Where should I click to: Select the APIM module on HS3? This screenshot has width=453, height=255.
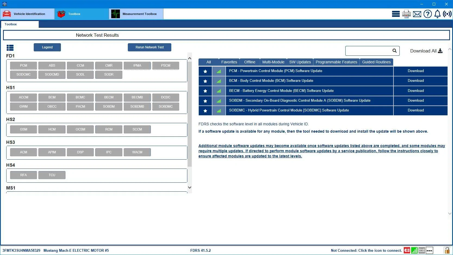(x=52, y=152)
